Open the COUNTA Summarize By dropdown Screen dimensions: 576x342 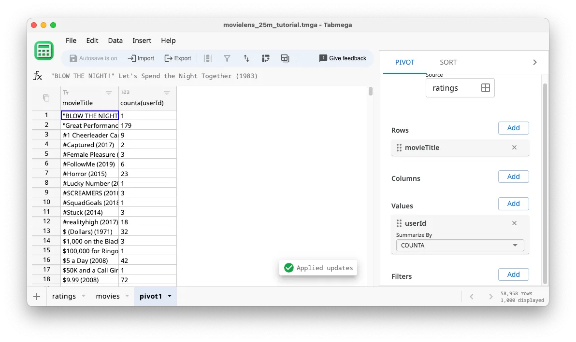click(x=459, y=245)
